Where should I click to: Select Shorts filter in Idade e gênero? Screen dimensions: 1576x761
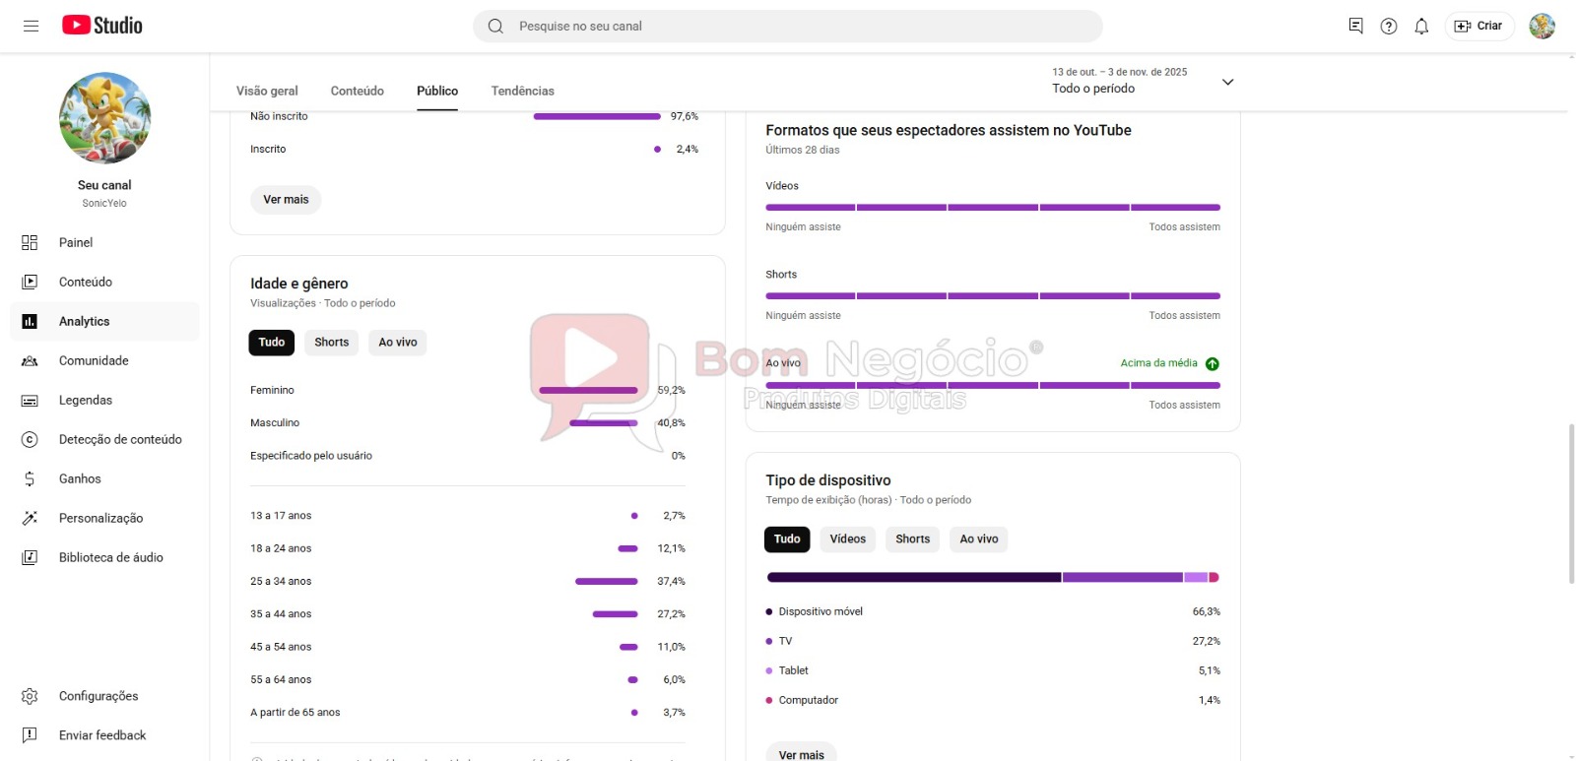(x=332, y=343)
